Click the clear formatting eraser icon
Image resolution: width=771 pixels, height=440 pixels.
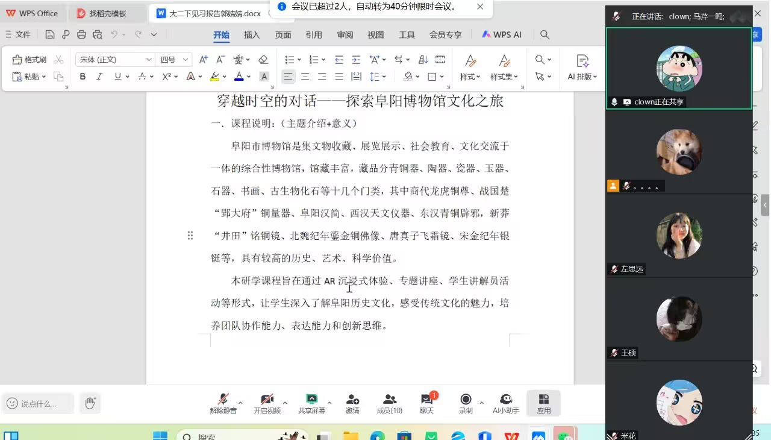(263, 60)
